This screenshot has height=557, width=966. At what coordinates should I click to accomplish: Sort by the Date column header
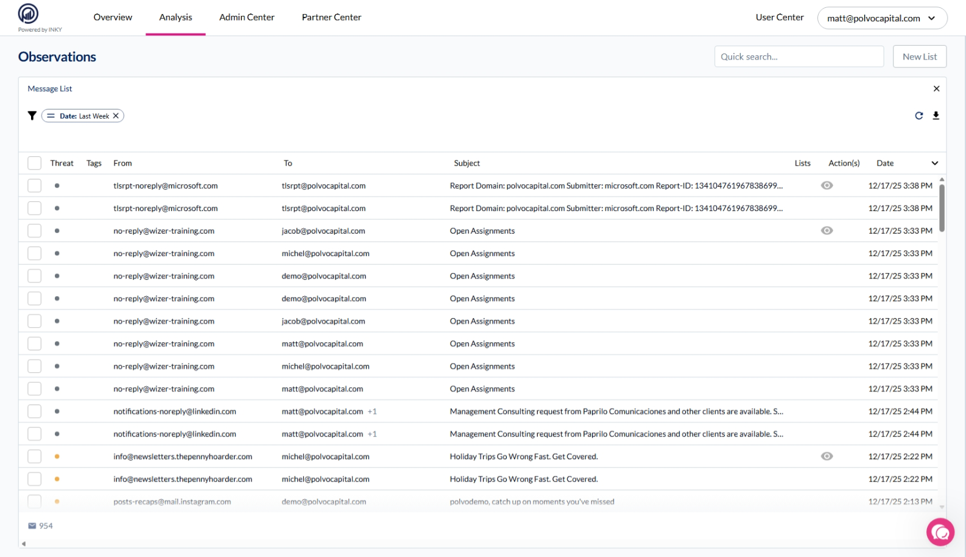point(885,163)
